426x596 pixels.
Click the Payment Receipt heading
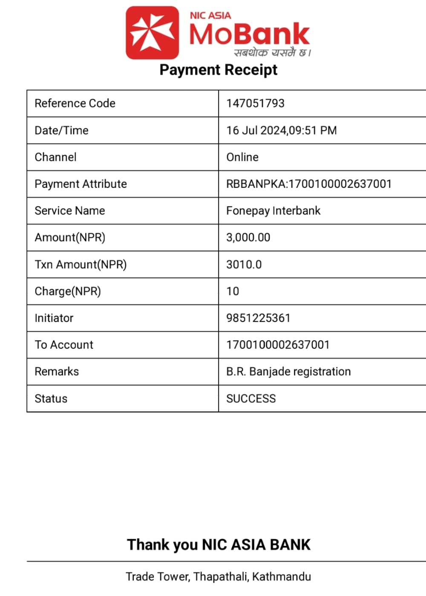218,70
